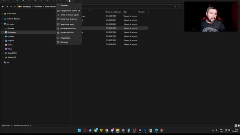Open Propiedades from the menu
This screenshot has width=240, height=135.
coord(69,38)
